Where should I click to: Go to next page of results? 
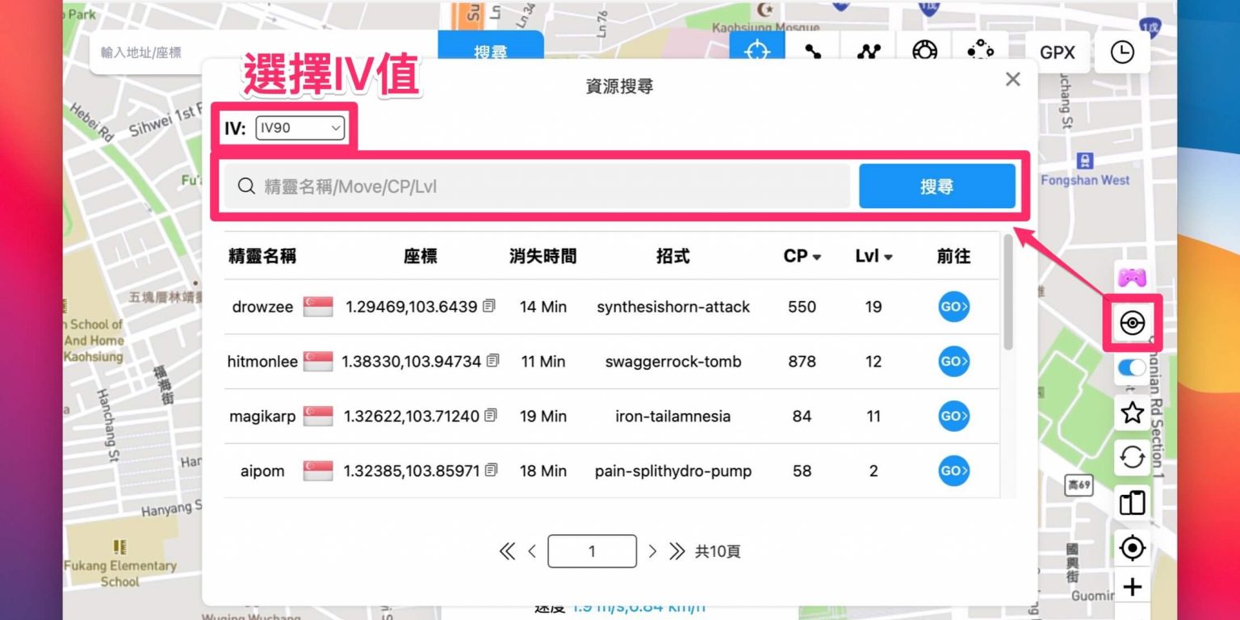click(652, 551)
